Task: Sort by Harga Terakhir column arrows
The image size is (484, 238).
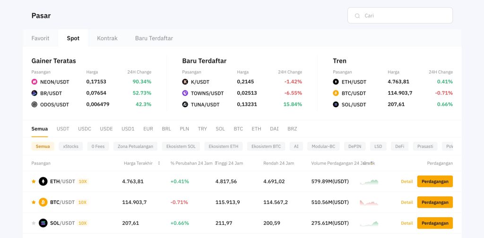Action: (159, 163)
